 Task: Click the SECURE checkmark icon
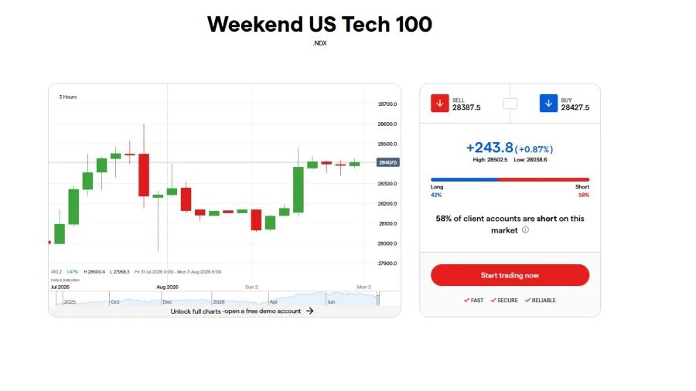(x=493, y=300)
